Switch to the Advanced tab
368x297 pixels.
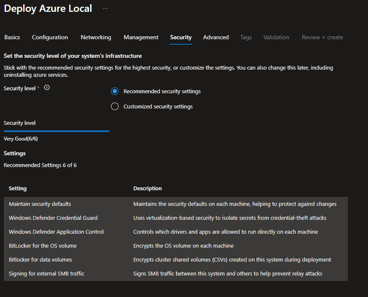click(x=216, y=37)
